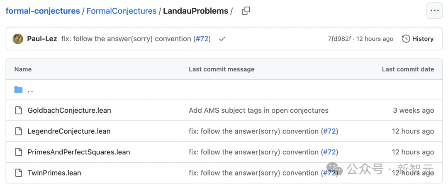This screenshot has height=187, width=448.
Task: Click the parent directory folder icon
Action: tap(18, 90)
